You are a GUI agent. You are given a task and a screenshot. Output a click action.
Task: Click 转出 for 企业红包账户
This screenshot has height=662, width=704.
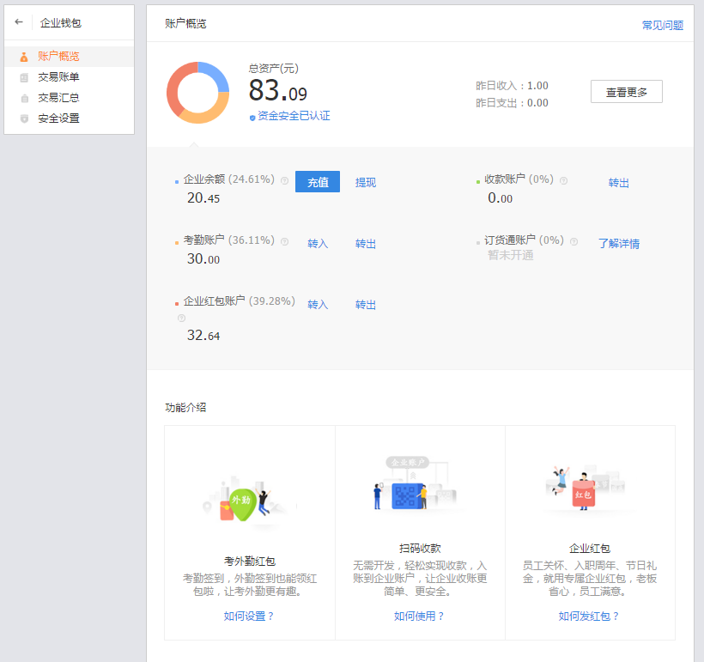click(x=366, y=305)
